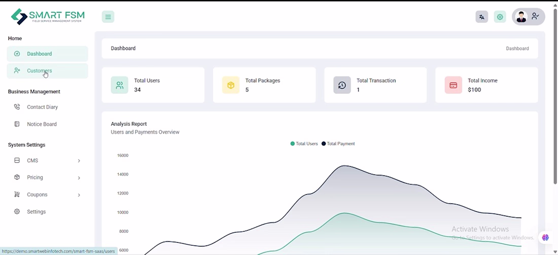
Task: Click the user profile avatar picture
Action: [521, 17]
